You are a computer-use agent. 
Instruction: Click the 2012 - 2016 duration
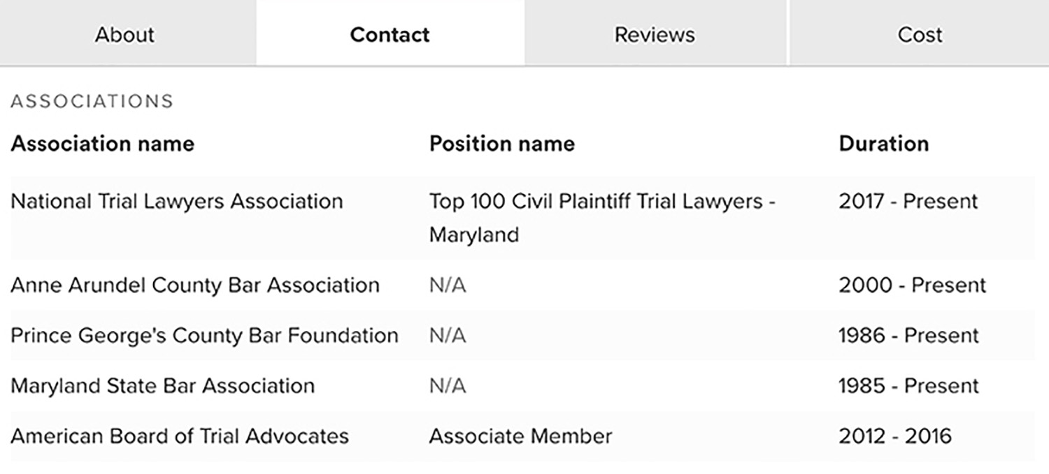point(894,436)
